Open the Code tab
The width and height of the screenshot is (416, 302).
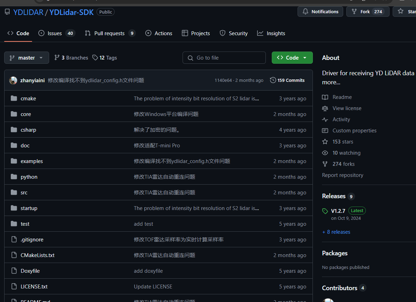(18, 33)
